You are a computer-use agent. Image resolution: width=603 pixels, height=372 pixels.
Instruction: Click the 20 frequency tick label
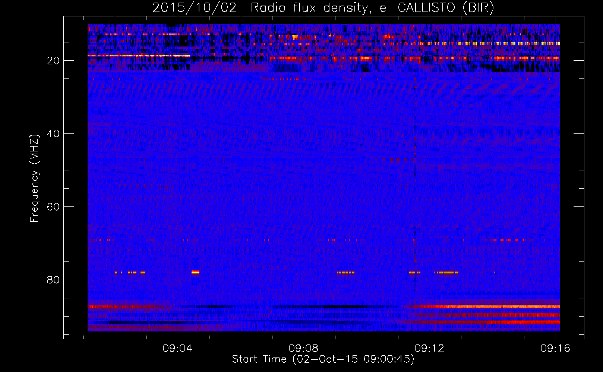pyautogui.click(x=53, y=61)
